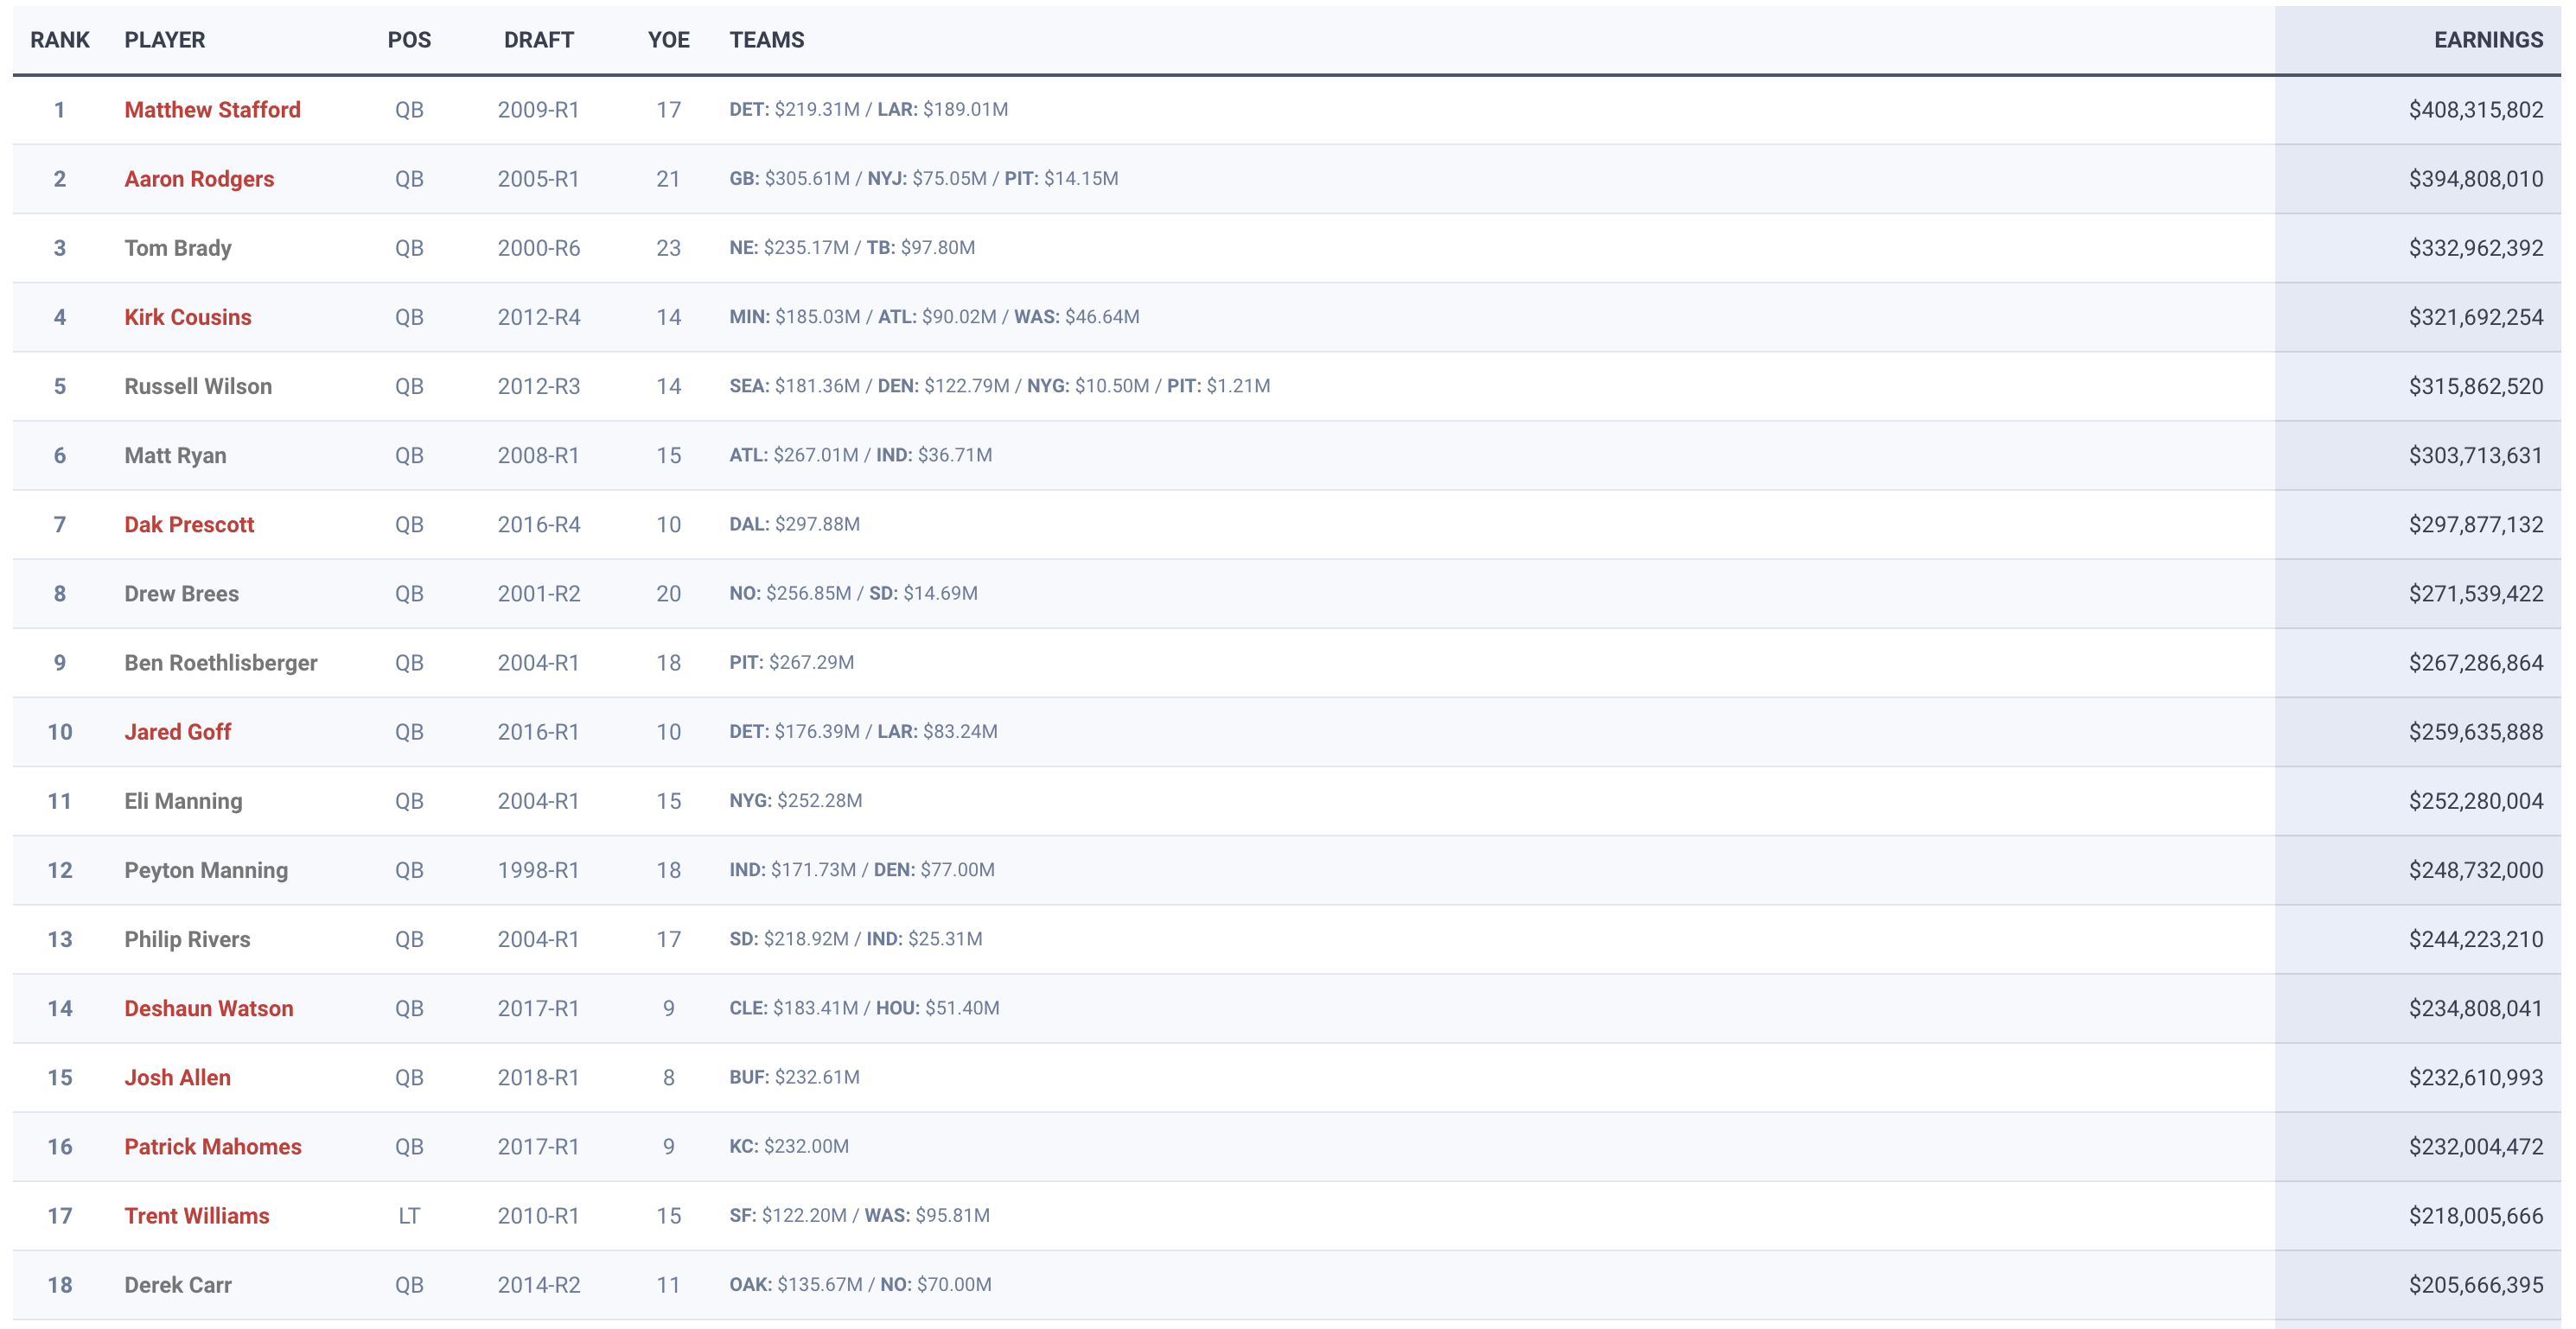Select Trent Williams' LT position cell
Image resolution: width=2576 pixels, height=1329 pixels.
tap(409, 1215)
